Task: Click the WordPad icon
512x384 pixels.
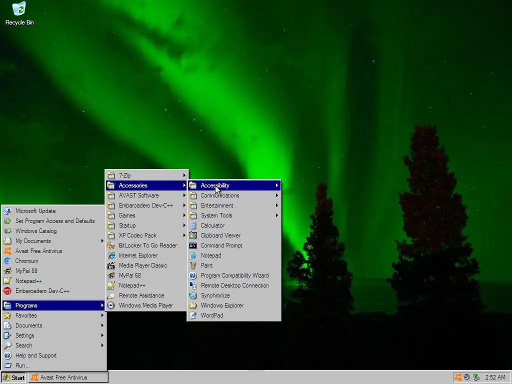Action: [x=193, y=315]
